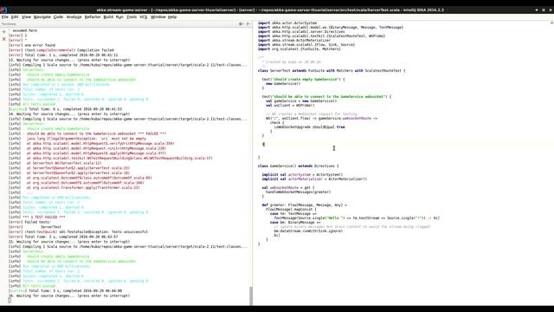554x312 pixels.
Task: Click 'implicit val actorMaterializer' line
Action: click(x=314, y=179)
